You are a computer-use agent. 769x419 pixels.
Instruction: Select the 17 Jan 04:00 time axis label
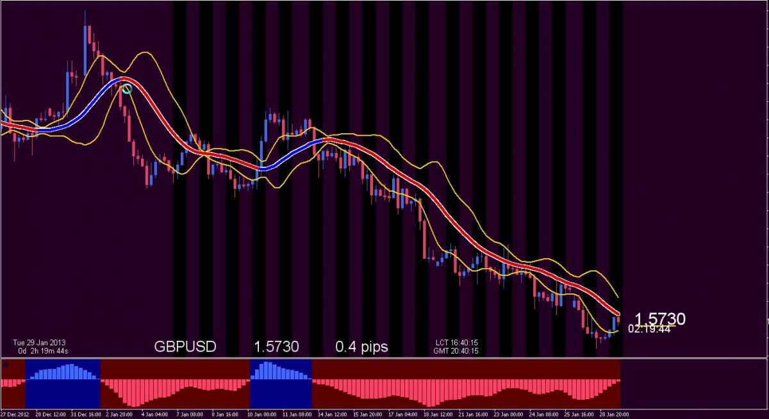403,415
